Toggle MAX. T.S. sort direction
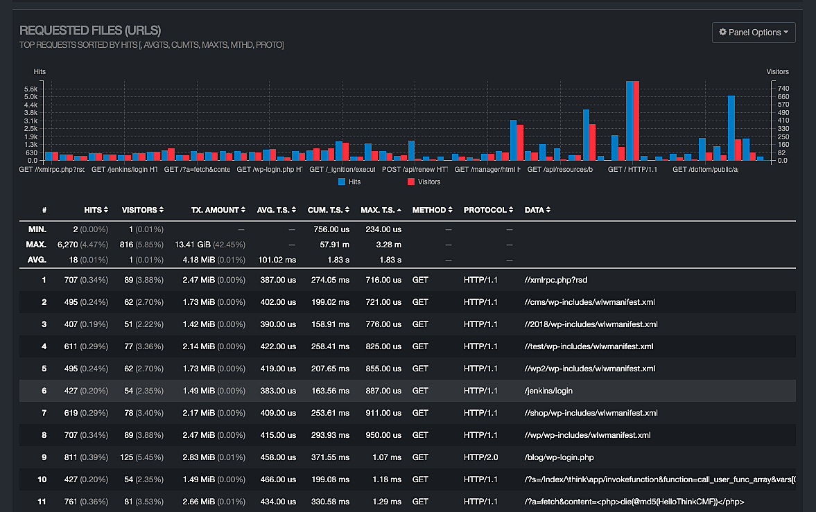Screen dimensions: 816x512 (x=381, y=210)
